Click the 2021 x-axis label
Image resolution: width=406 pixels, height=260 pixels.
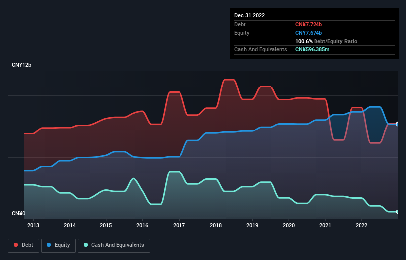click(x=325, y=225)
